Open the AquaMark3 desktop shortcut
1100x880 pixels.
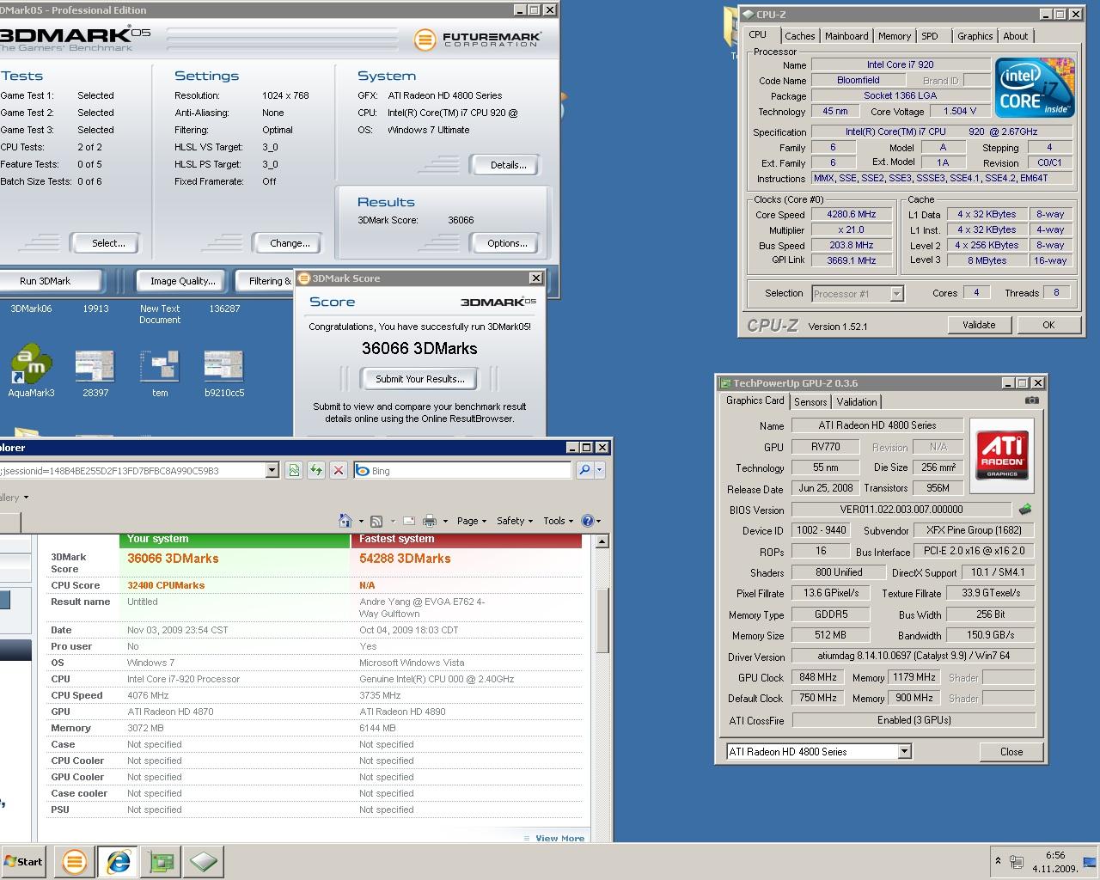[31, 372]
